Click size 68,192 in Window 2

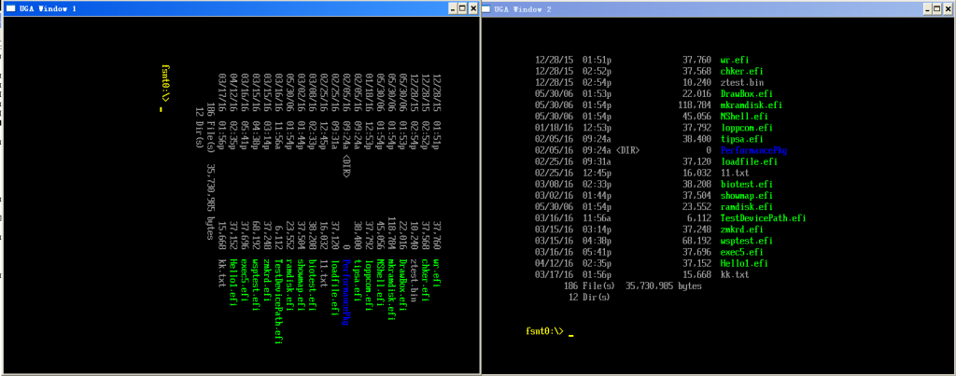click(x=696, y=241)
